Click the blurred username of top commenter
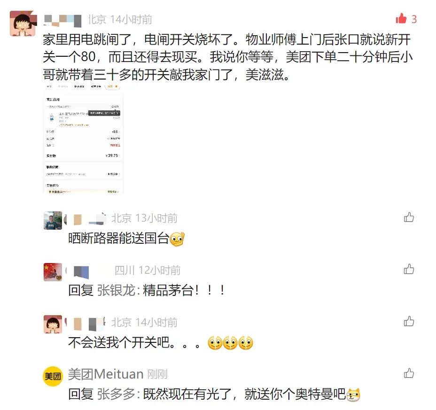The width and height of the screenshot is (436, 410). point(63,20)
